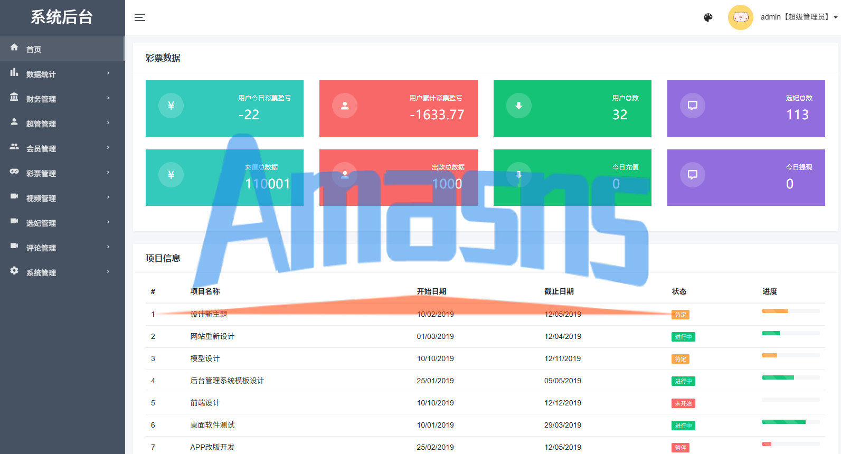The image size is (841, 454).
Task: Click the camera icon for 视频管理
Action: (14, 196)
